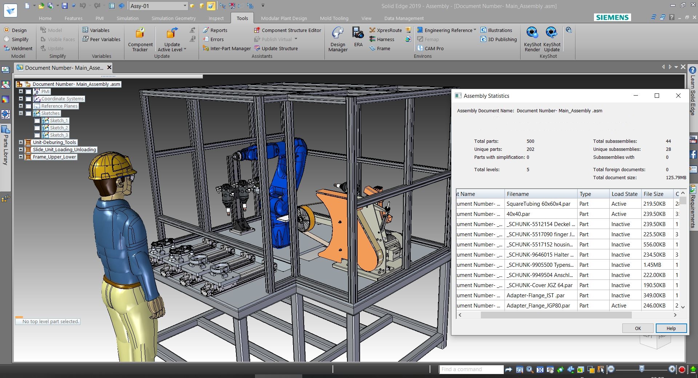
Task: Click the Save icon in the quick access toolbar
Action: click(64, 6)
